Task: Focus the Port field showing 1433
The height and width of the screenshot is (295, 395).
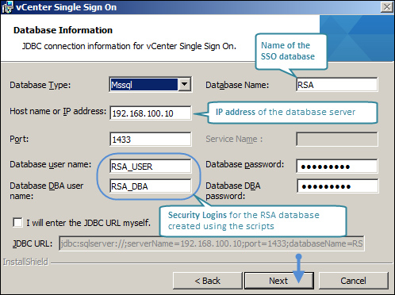Action: 150,139
